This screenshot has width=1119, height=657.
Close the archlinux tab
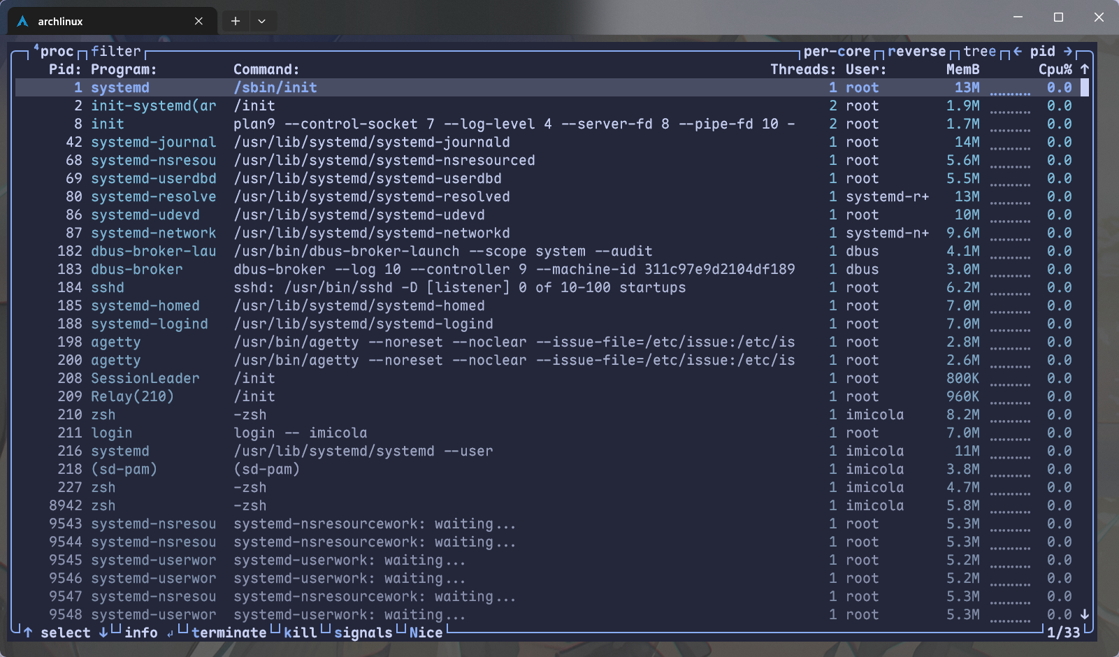198,21
